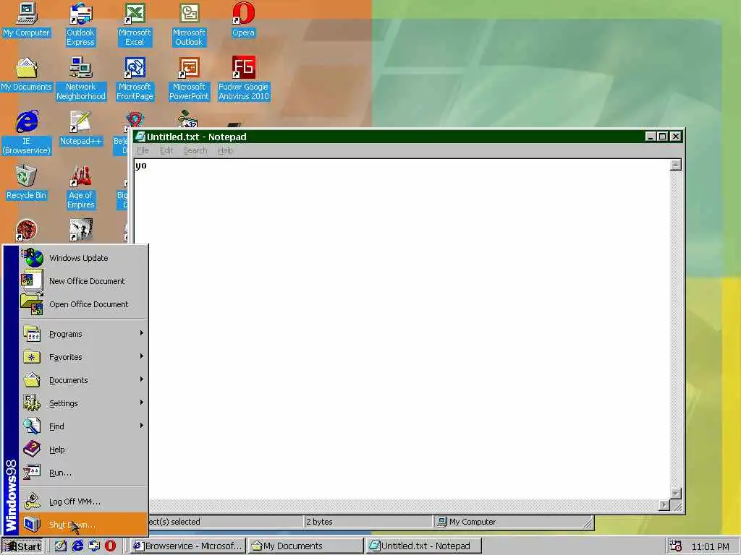Screen dimensions: 741x555
Task: Open Notepad's Help menu
Action: [226, 150]
